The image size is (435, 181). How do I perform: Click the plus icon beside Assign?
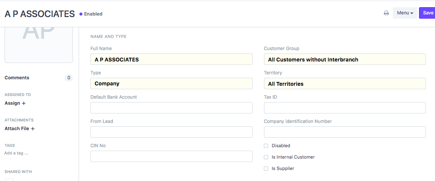(24, 103)
